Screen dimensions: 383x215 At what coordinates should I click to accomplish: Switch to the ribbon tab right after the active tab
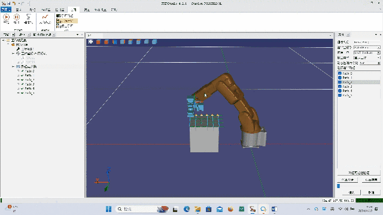click(x=87, y=10)
